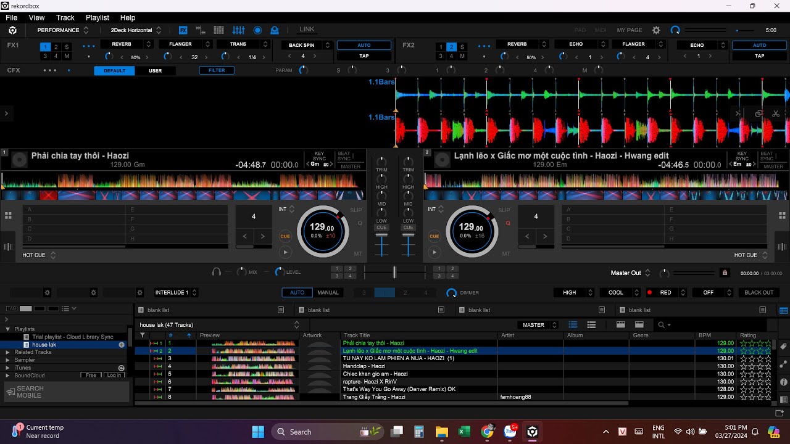Screen dimensions: 790x444
Task: Click the BLACK OUT lighting button
Action: (759, 293)
